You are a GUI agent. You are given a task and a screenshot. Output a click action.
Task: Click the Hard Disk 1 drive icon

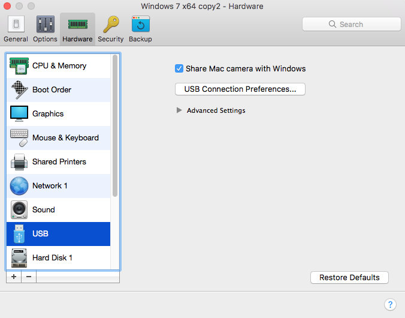19,258
